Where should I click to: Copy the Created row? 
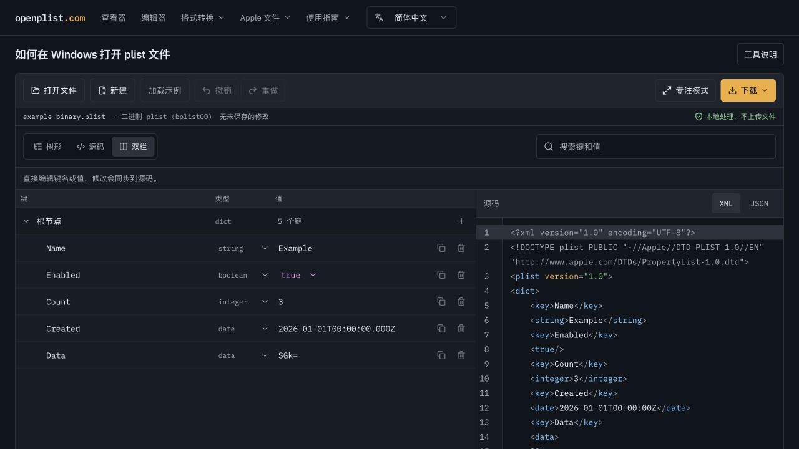click(441, 329)
